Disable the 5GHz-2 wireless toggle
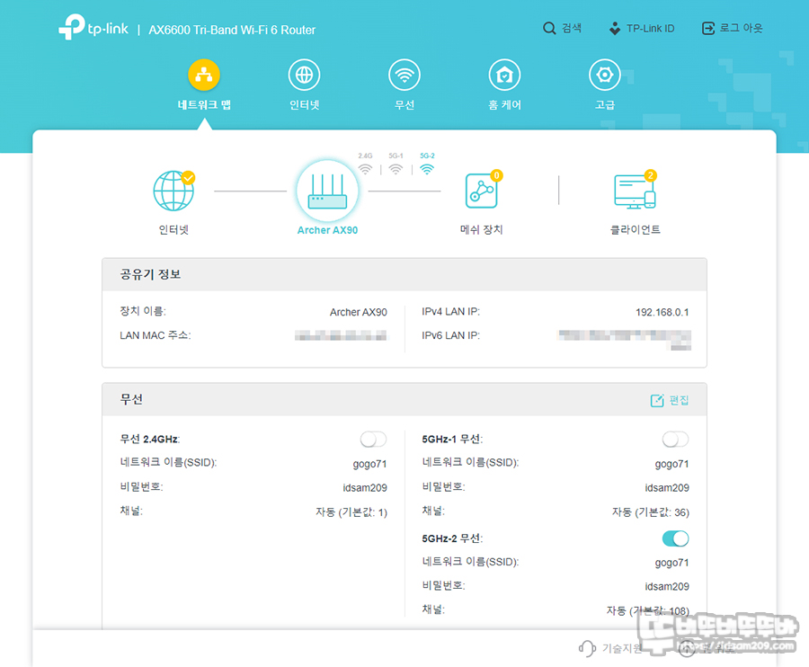Screen dimensions: 809x667 (675, 538)
